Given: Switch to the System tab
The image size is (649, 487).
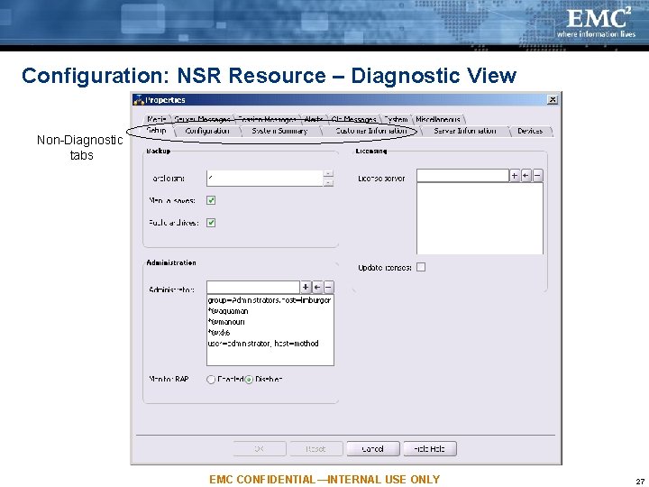Looking at the screenshot, I should (396, 119).
